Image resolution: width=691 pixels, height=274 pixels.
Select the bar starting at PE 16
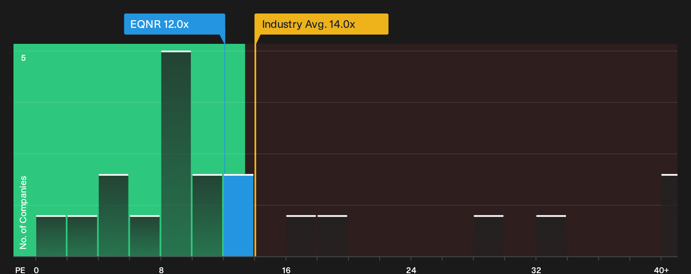point(301,236)
